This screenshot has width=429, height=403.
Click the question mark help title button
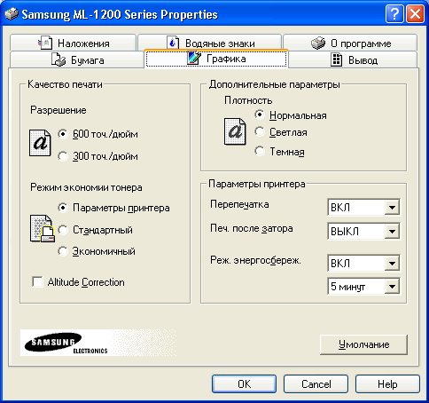(394, 14)
